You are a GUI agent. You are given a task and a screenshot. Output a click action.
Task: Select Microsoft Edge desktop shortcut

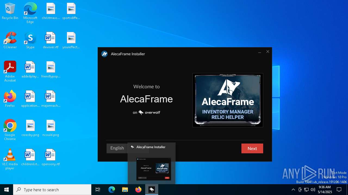(30, 13)
